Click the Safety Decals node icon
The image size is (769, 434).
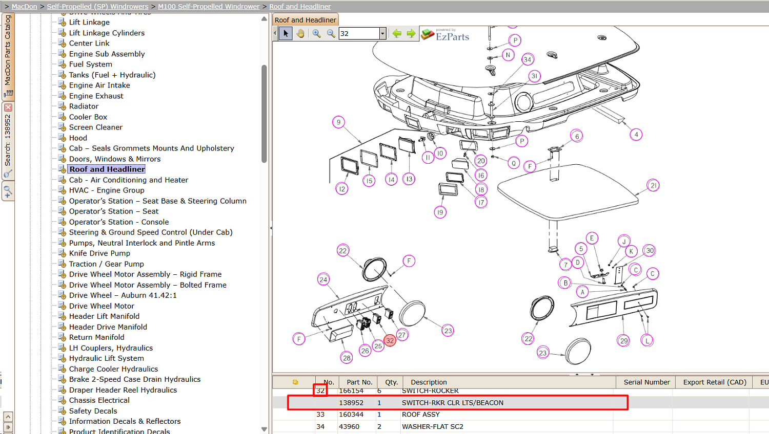click(x=62, y=411)
